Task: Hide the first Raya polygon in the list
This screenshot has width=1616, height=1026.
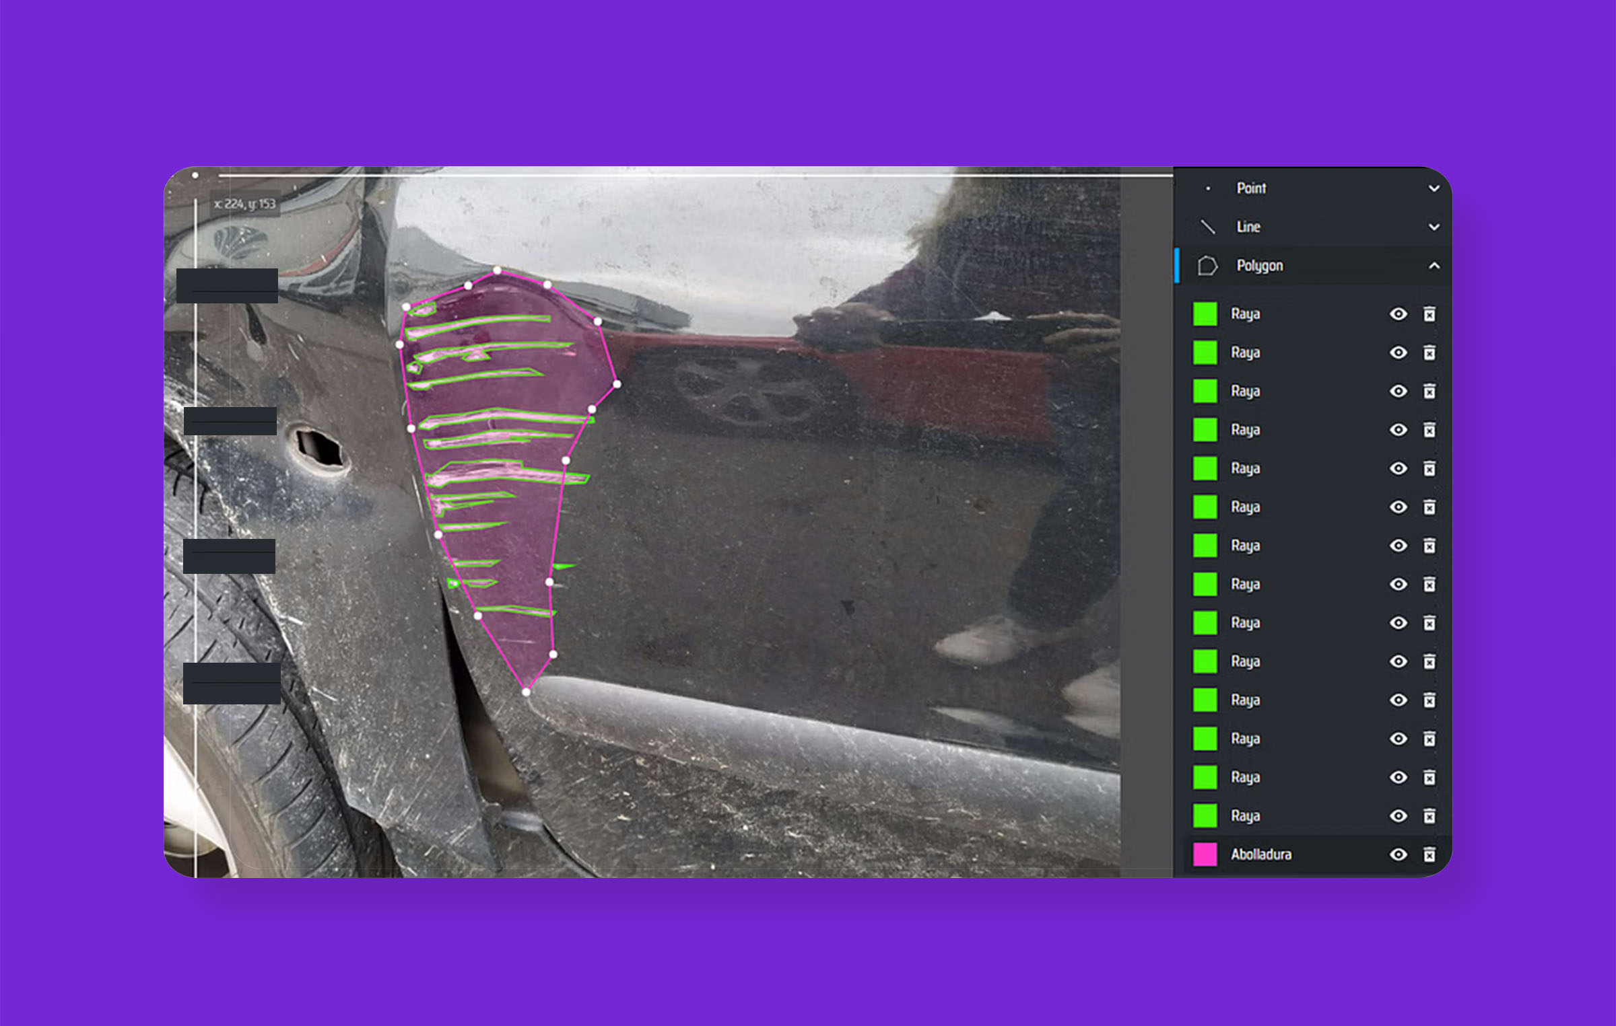Action: (1399, 314)
